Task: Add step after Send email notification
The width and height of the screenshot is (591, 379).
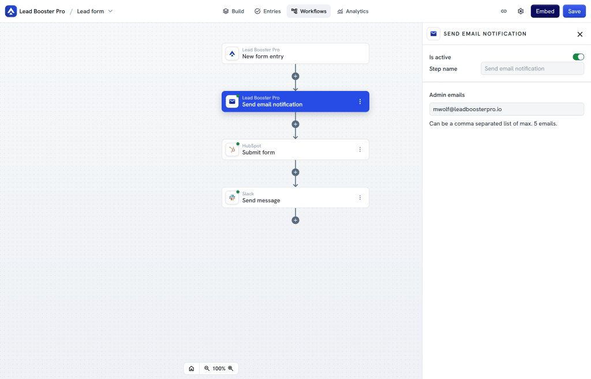Action: [x=295, y=124]
